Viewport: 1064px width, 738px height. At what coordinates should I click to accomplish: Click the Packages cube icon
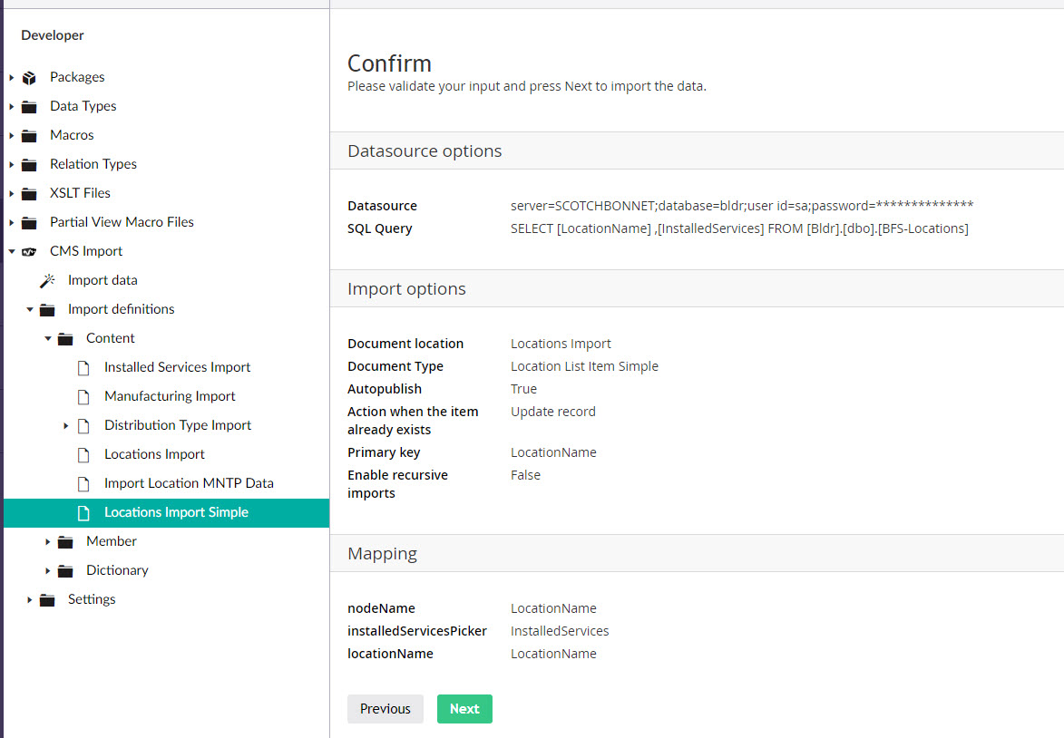(x=28, y=77)
